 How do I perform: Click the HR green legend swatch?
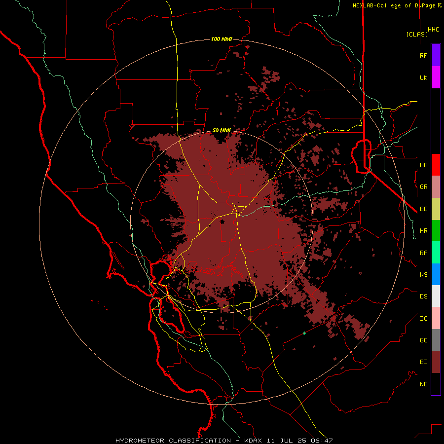(436, 230)
